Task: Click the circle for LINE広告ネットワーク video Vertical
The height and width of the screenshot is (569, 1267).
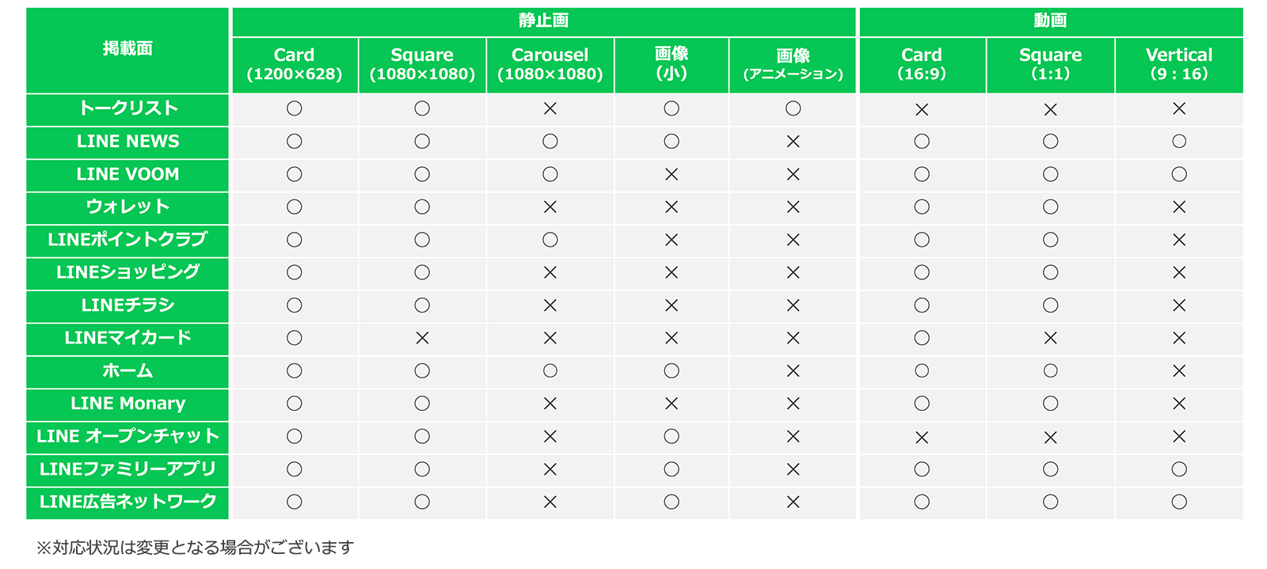Action: 1179,502
